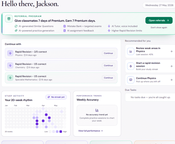Open View full performance link
Screen dimensions: 175x144
pyautogui.click(x=91, y=131)
